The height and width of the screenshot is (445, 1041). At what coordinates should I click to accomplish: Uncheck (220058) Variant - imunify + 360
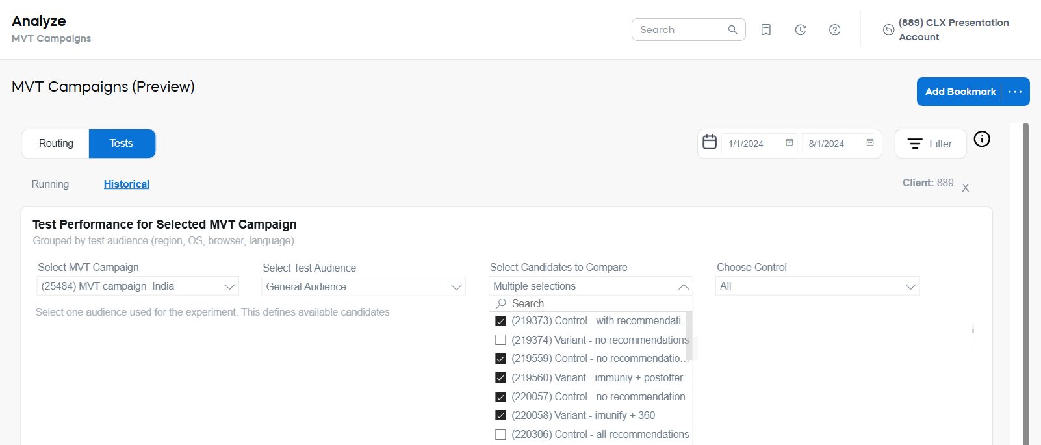click(500, 415)
